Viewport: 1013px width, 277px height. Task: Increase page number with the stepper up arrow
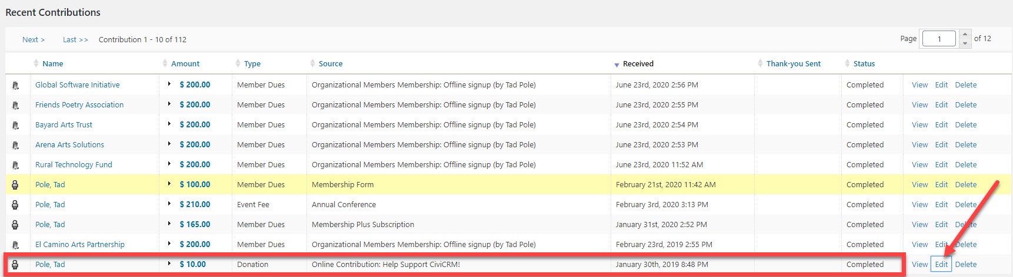[x=965, y=35]
